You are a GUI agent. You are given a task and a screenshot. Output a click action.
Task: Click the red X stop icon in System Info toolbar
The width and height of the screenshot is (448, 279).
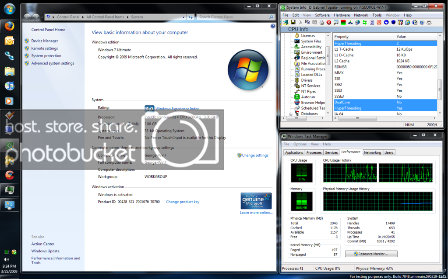click(x=329, y=22)
